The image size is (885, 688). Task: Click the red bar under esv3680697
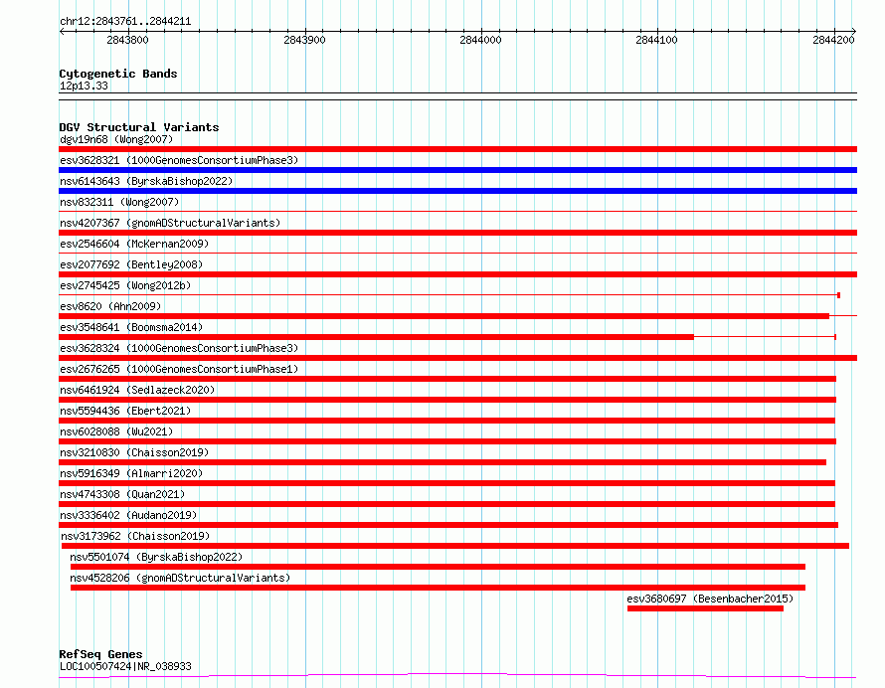[705, 608]
